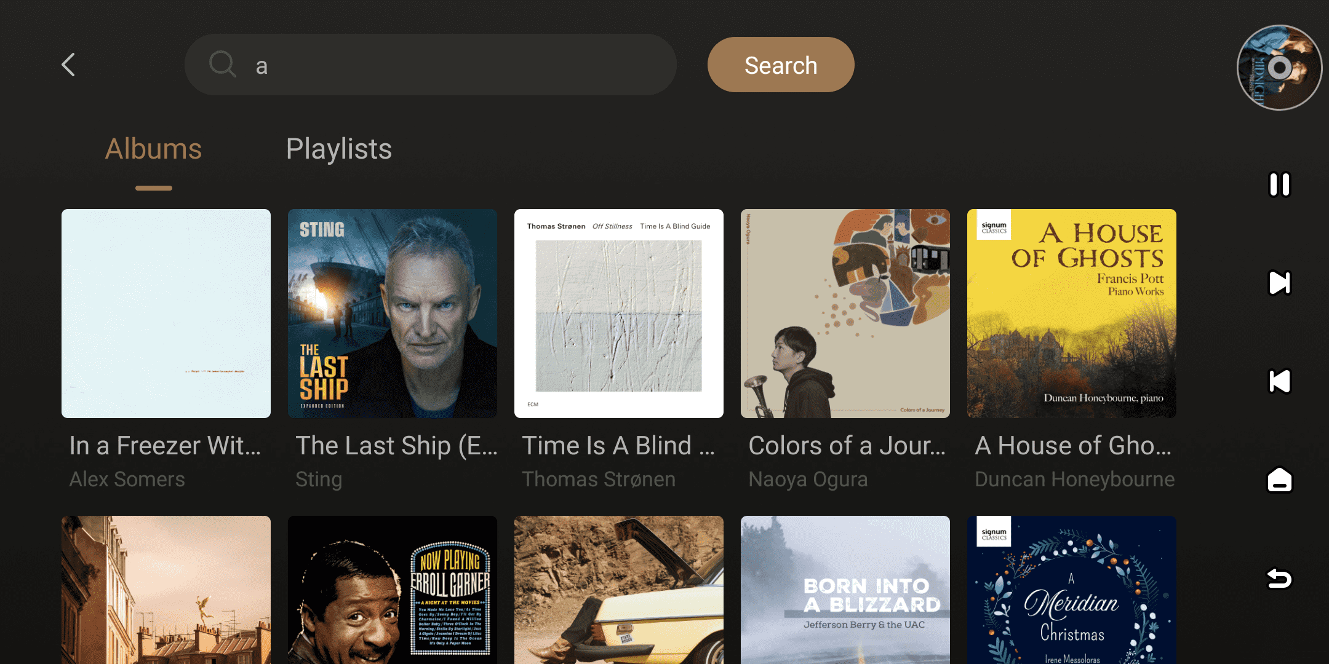
Task: Open A House of Ghosts album
Action: pyautogui.click(x=1072, y=314)
